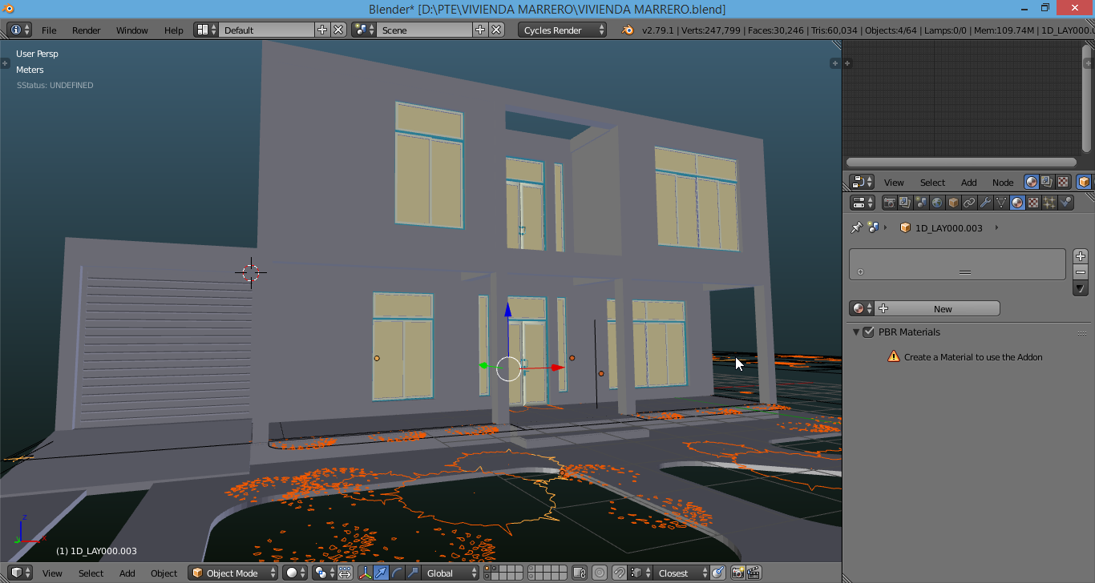Image resolution: width=1095 pixels, height=583 pixels.
Task: Open the node editor Node menu
Action: pos(1003,183)
